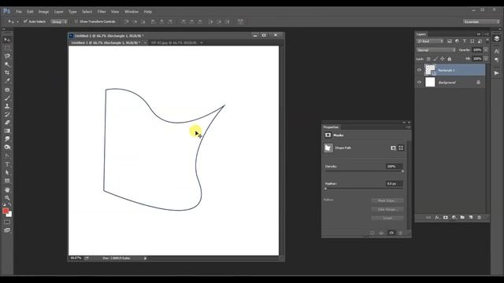This screenshot has height=283, width=504.
Task: Click the Invert button in Properties
Action: tap(387, 218)
